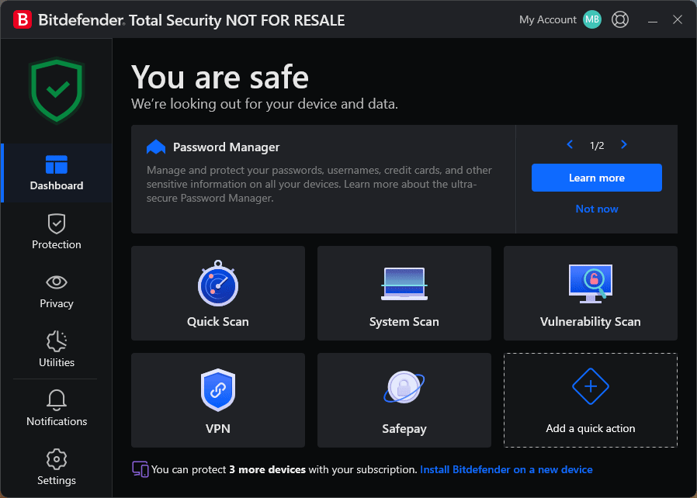The height and width of the screenshot is (498, 697).
Task: Open the support lifebuoy icon
Action: point(620,19)
